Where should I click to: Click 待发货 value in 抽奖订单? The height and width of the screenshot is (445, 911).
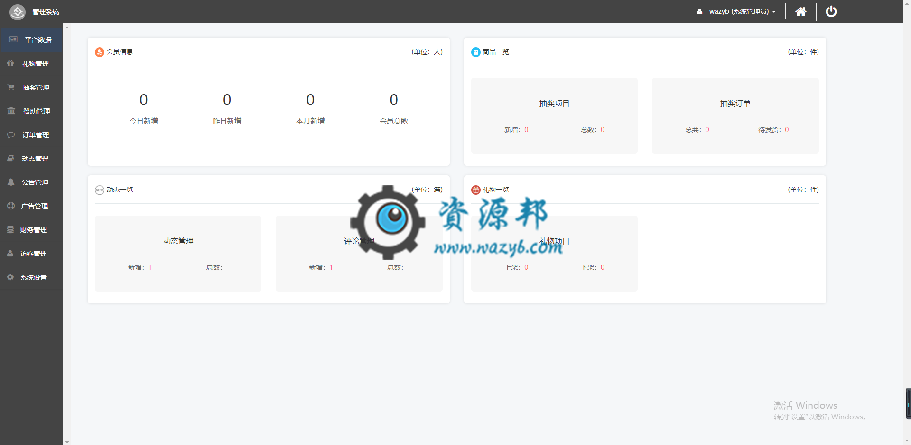click(x=787, y=130)
